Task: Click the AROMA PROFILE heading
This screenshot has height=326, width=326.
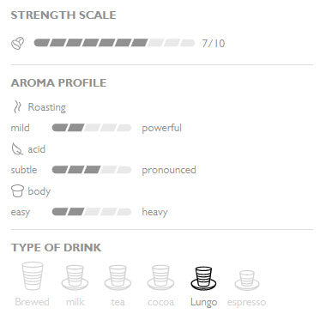Action: tap(58, 83)
